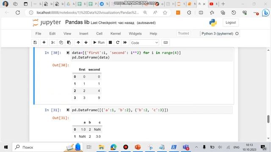Open the Edit menu

click(53, 34)
